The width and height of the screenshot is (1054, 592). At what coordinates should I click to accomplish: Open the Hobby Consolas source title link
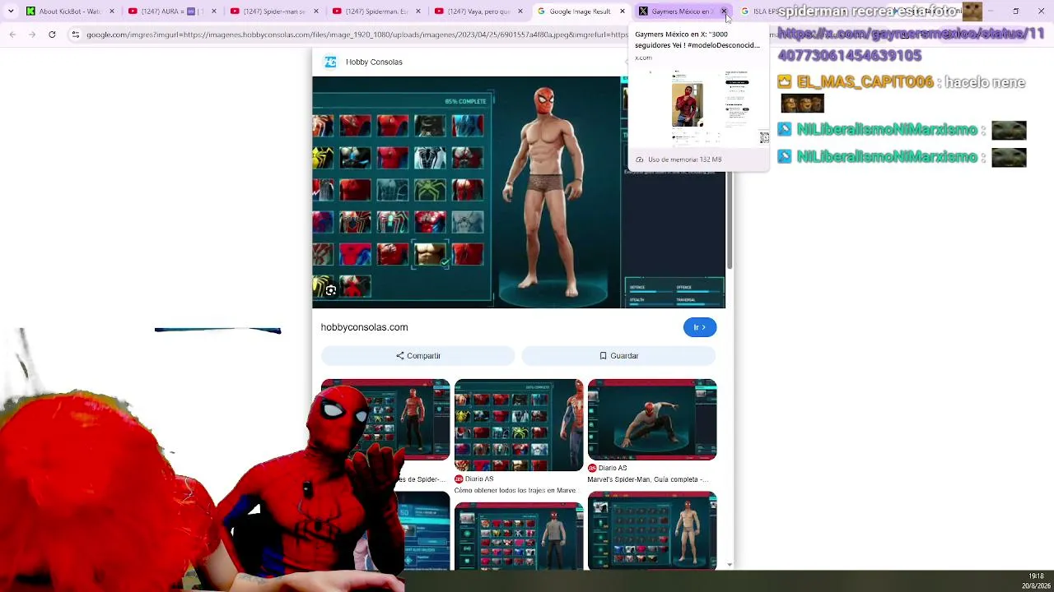[x=374, y=62]
